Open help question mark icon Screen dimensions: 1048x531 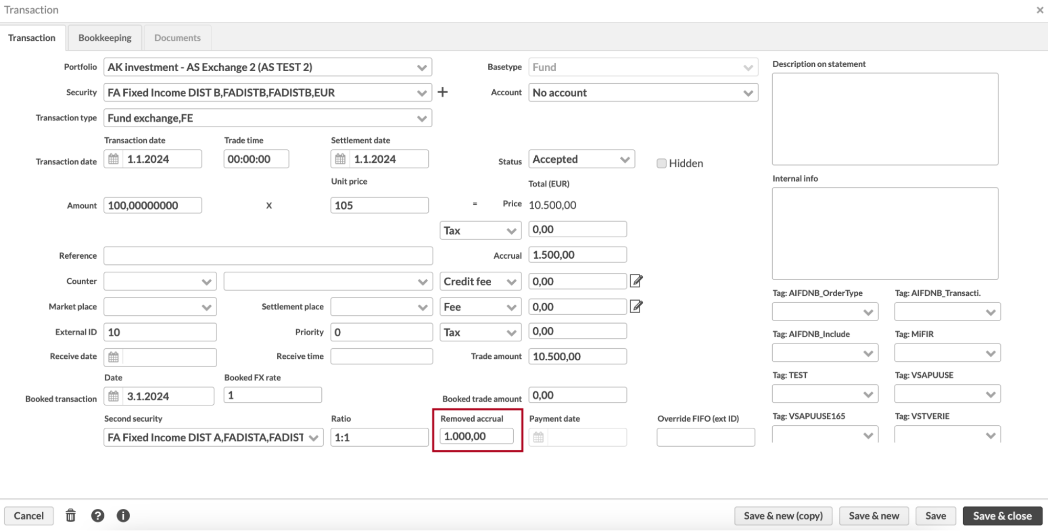click(x=98, y=516)
